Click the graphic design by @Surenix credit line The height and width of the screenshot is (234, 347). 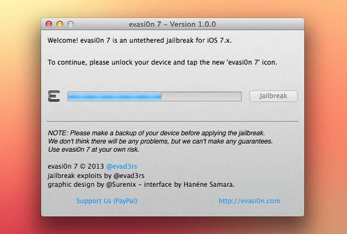141,185
